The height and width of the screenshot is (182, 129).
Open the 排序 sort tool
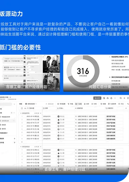pos(86,104)
